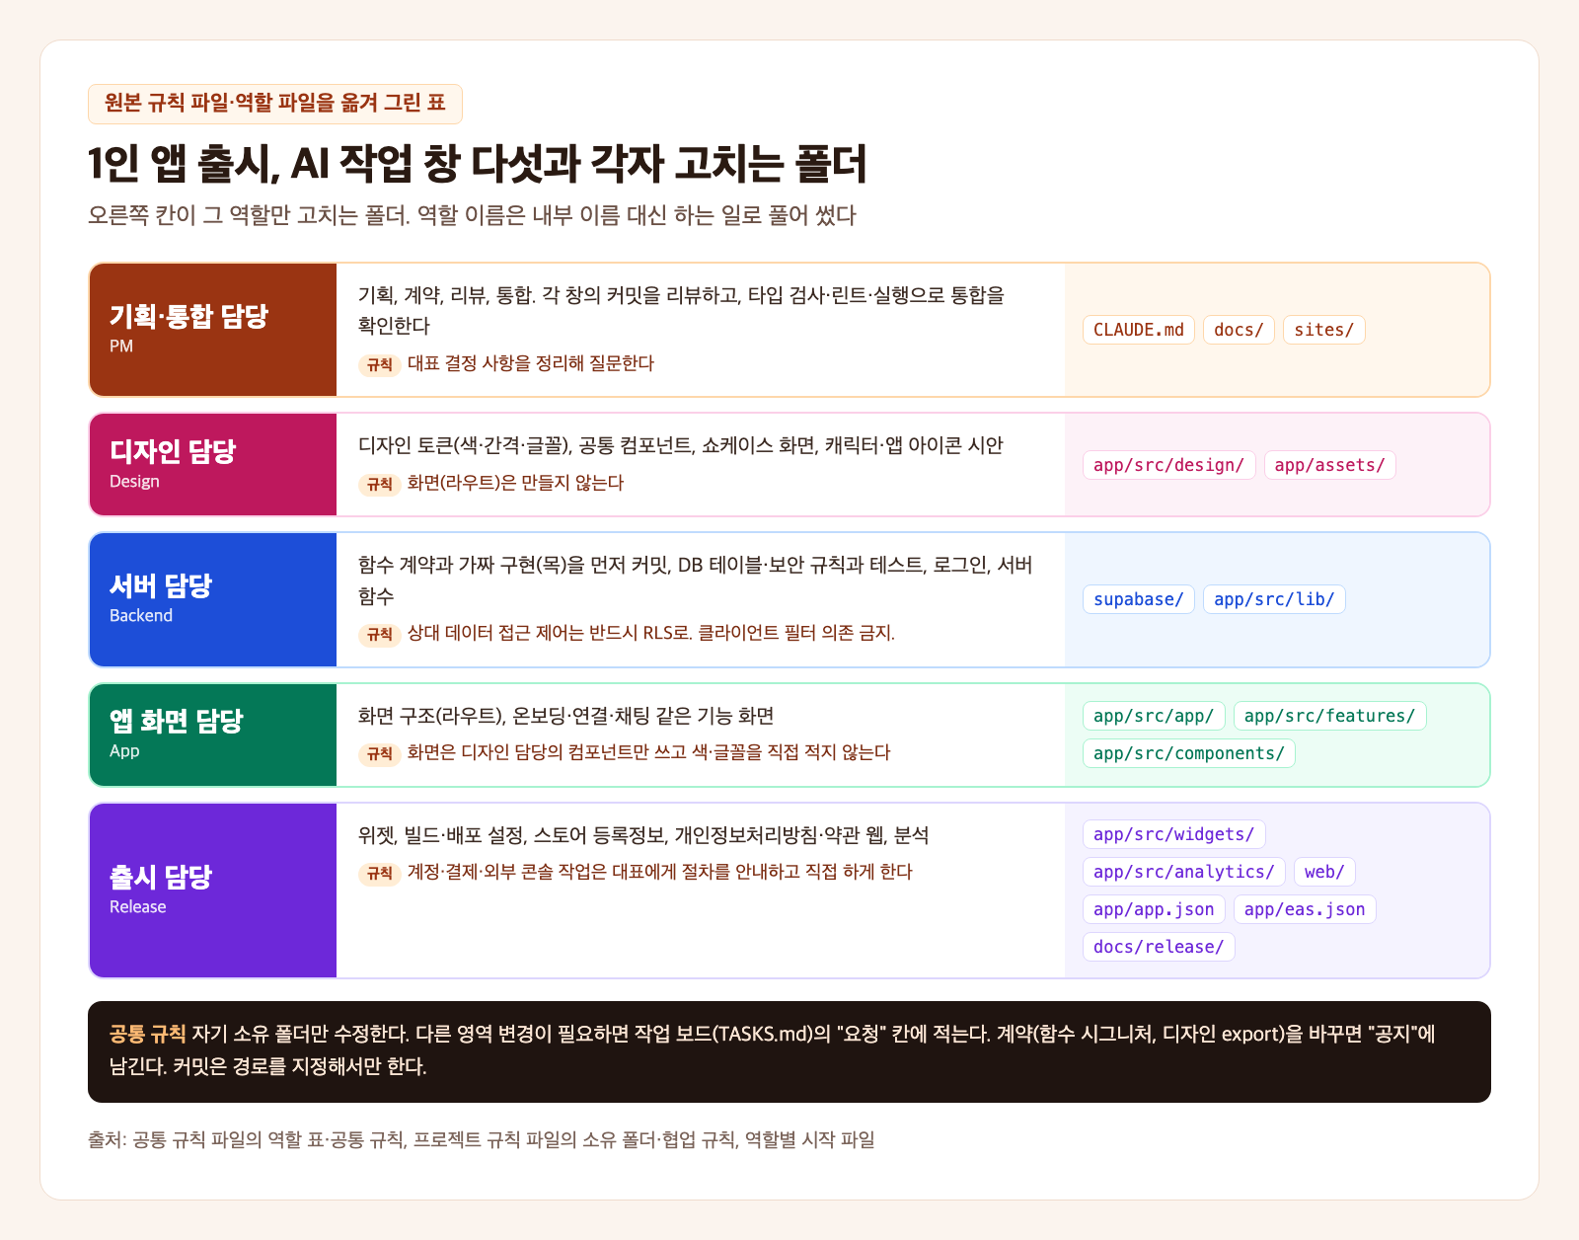The width and height of the screenshot is (1579, 1240).
Task: Select the subtitle starting '오른쪽 칸이 그 역할만 고치는 폴더'
Action: (472, 215)
